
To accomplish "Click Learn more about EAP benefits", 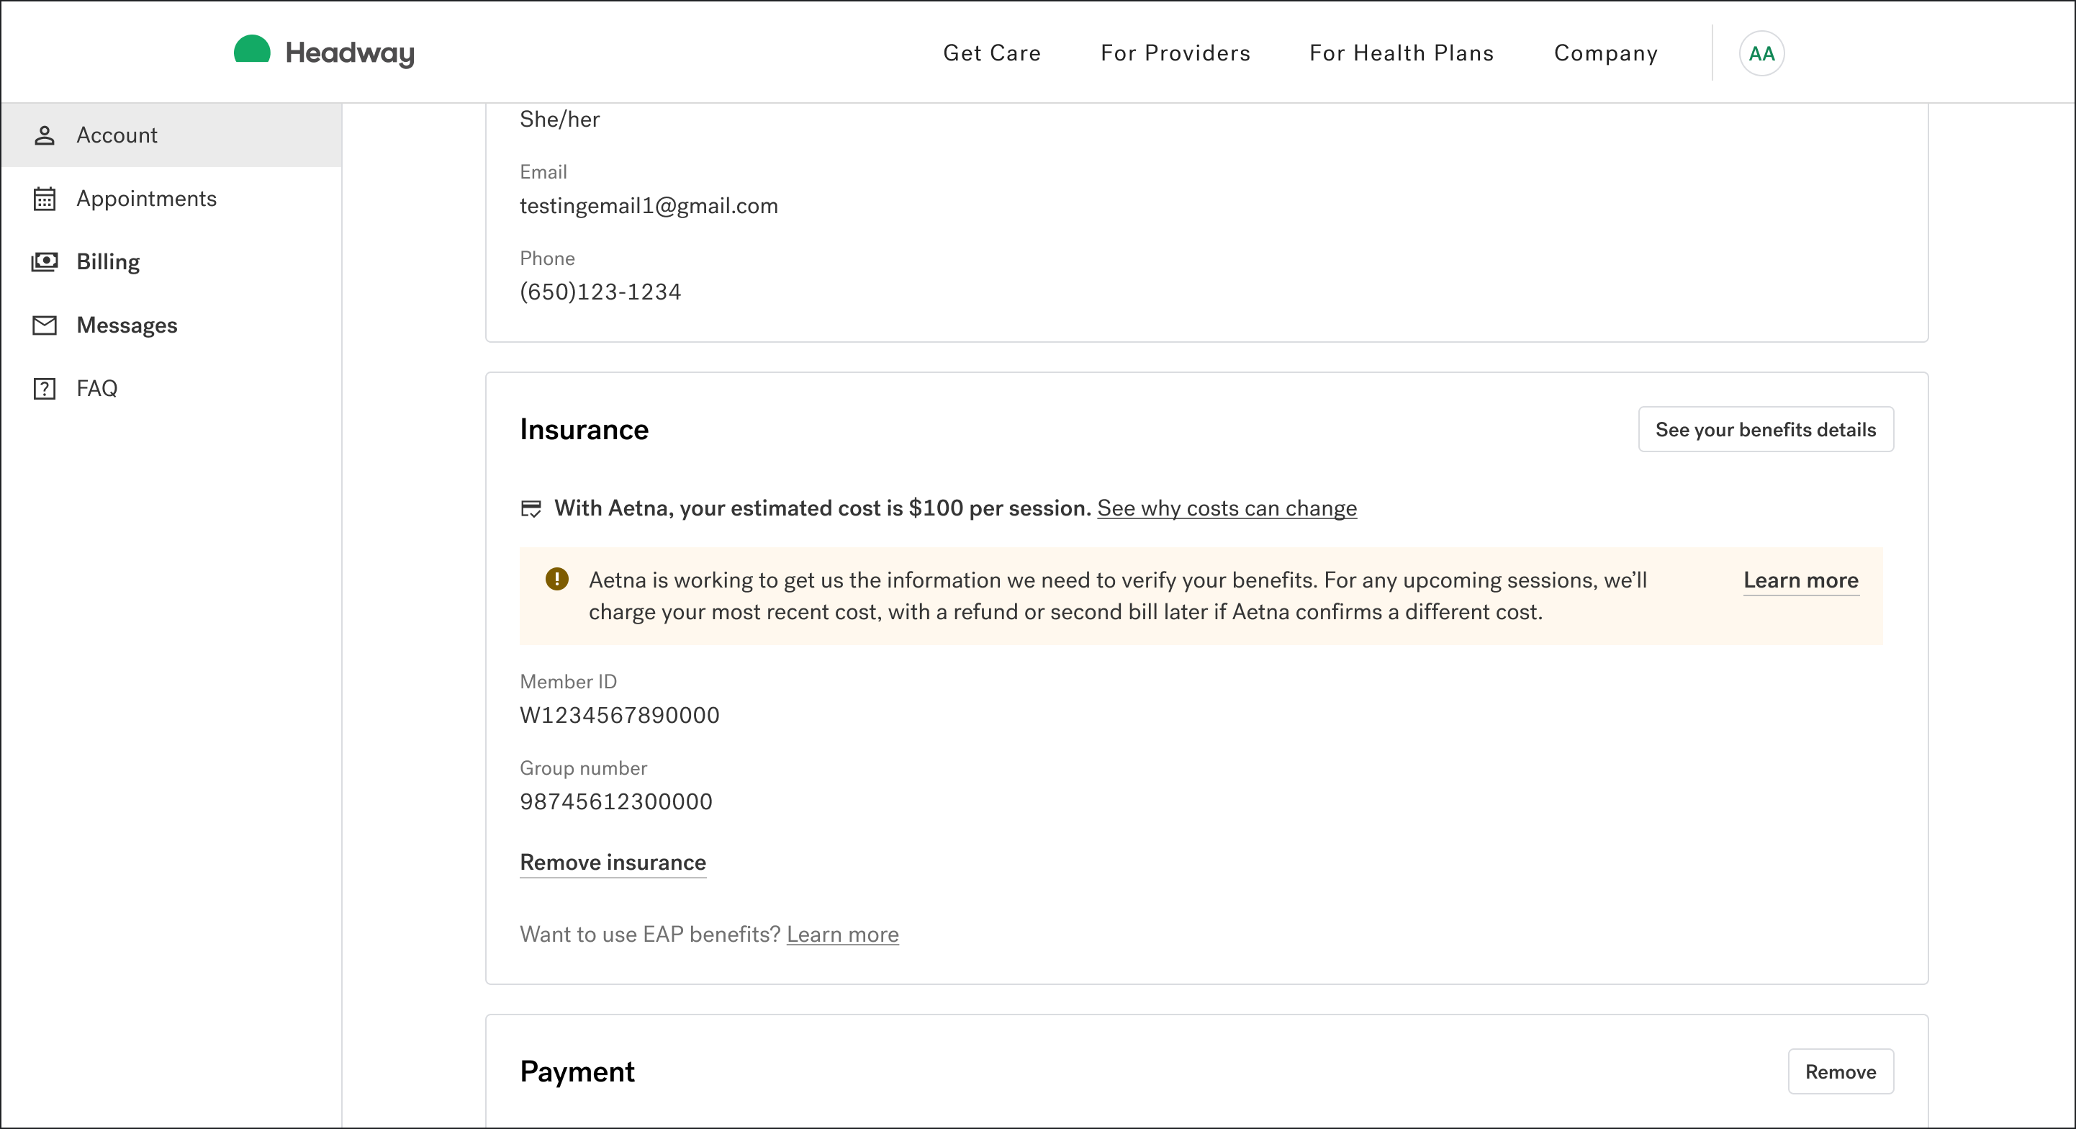I will tap(842, 934).
